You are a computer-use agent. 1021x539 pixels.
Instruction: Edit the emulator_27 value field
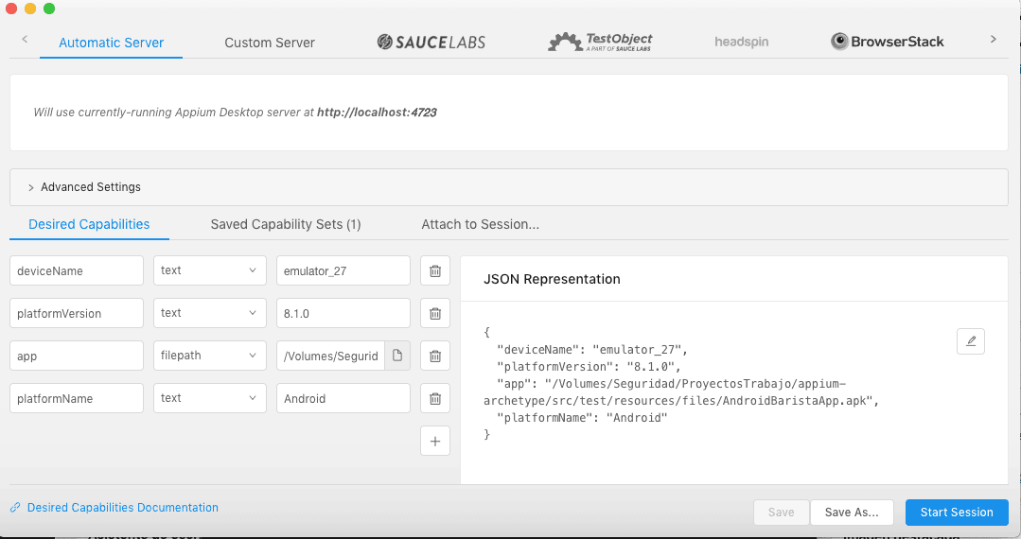tap(343, 270)
